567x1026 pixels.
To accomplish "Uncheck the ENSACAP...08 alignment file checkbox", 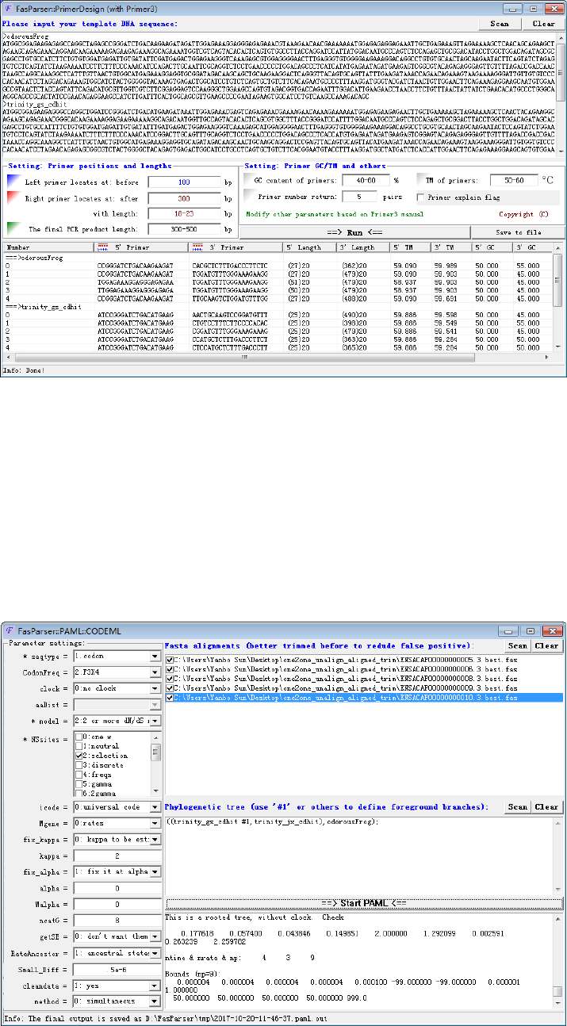I will pos(170,678).
